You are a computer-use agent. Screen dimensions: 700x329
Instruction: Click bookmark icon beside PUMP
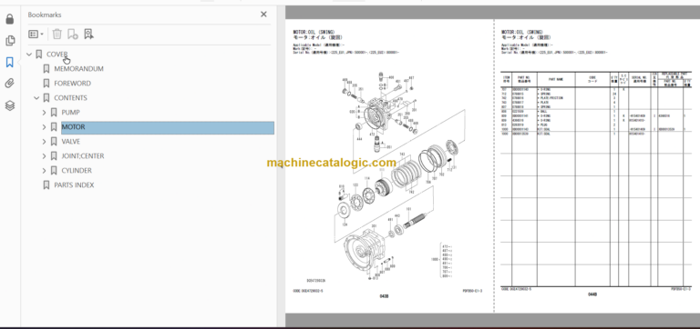pos(54,113)
